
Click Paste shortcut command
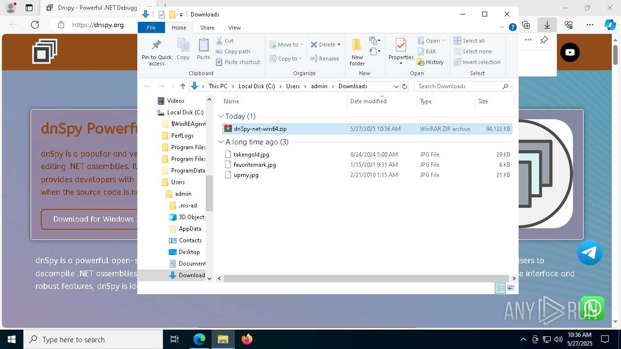click(x=238, y=62)
